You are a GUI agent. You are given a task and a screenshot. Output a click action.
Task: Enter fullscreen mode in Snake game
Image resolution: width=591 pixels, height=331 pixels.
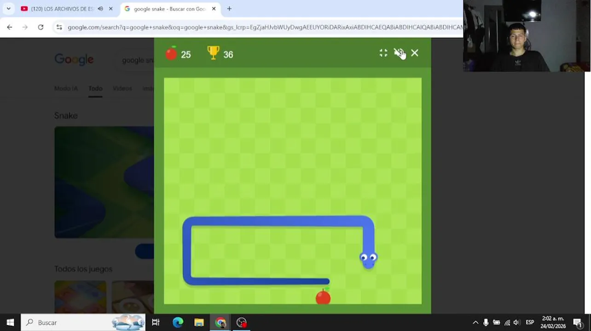point(383,53)
